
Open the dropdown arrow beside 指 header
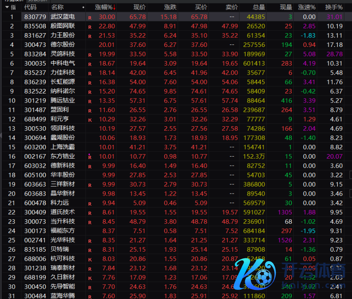(x=7, y=7)
